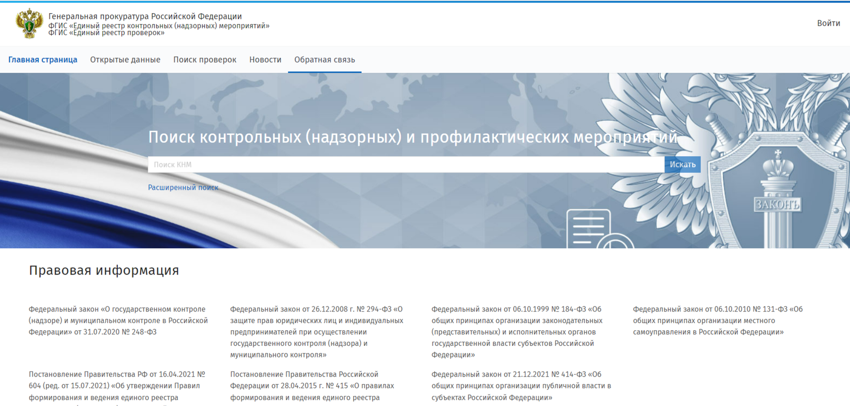850x406 pixels.
Task: Open Government Decree № 604 from 16.04.2021
Action: point(117,388)
